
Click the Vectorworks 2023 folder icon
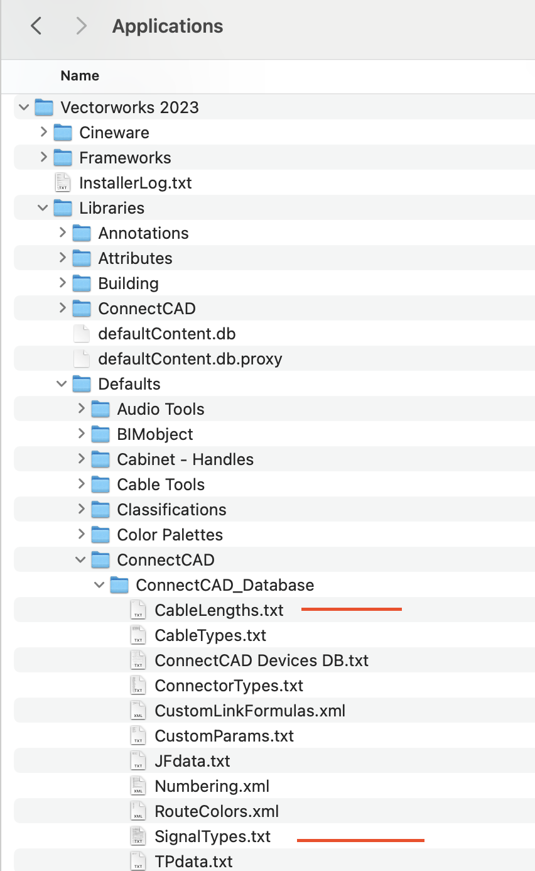click(44, 107)
